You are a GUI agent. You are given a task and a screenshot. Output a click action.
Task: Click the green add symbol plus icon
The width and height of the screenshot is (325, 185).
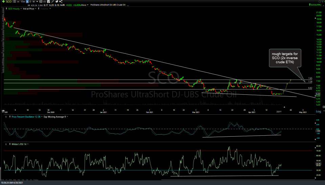tap(3, 2)
